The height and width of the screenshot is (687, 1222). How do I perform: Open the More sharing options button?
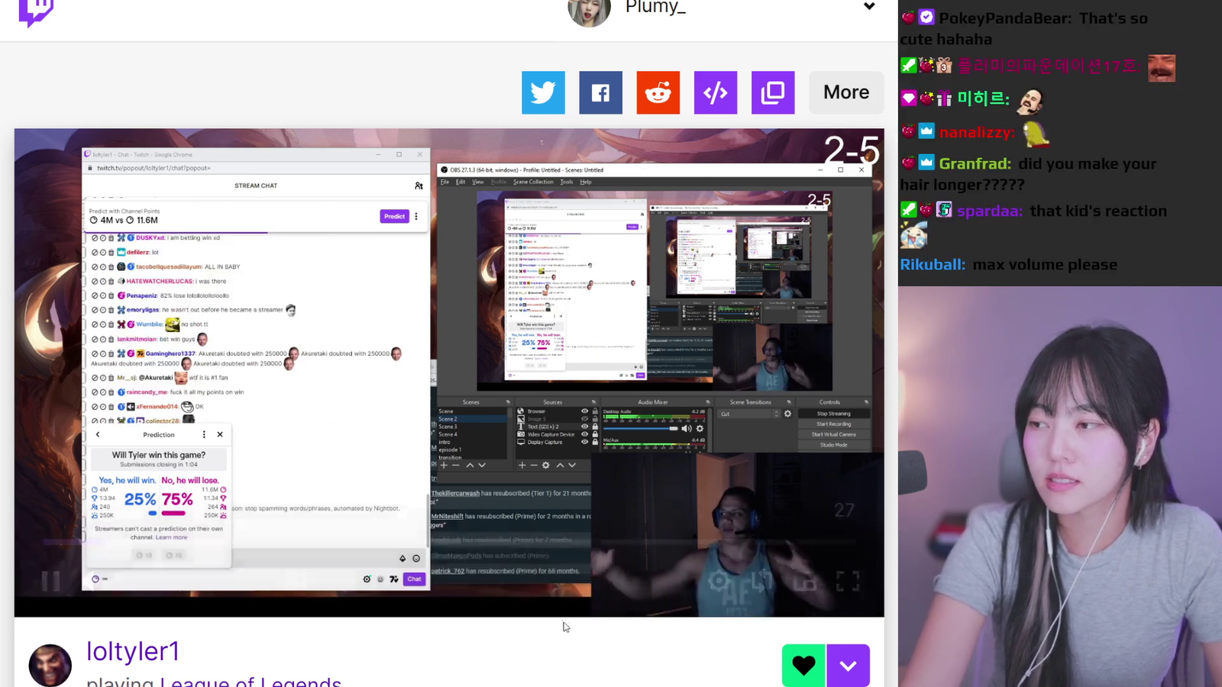846,92
